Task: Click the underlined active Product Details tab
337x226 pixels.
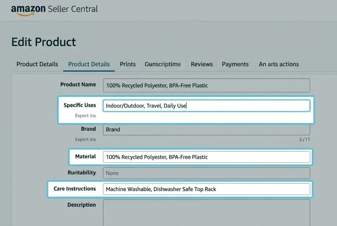Action: tap(89, 64)
